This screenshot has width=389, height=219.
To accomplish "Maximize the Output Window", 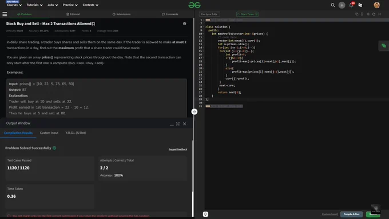I will coord(178,124).
